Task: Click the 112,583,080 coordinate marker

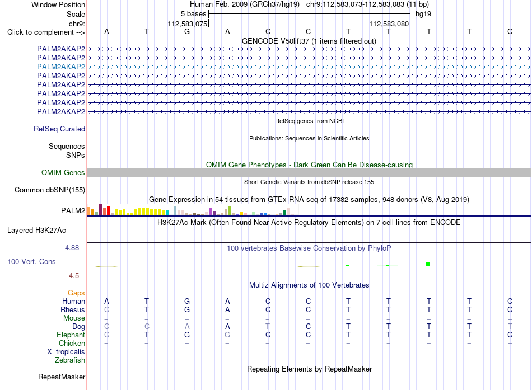Action: pyautogui.click(x=389, y=24)
